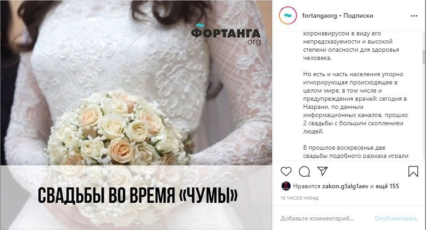Open the three-dots post options menu
The width and height of the screenshot is (426, 230).
[x=414, y=16]
